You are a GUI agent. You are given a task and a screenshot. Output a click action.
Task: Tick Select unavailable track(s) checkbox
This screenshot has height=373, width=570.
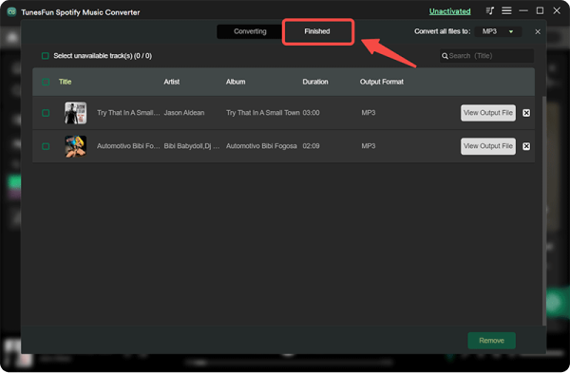pos(46,56)
